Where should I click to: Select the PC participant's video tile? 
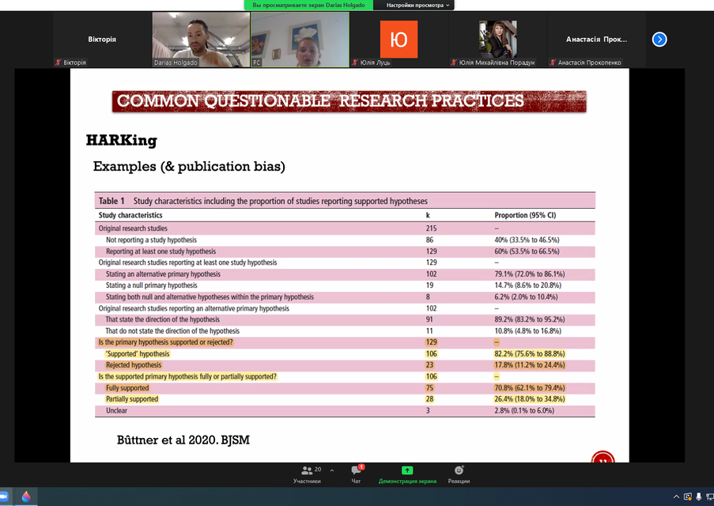(x=300, y=39)
